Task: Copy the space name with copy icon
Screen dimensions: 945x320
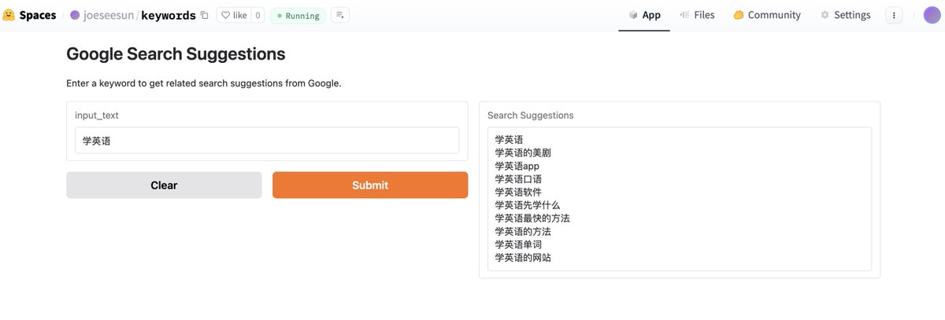Action: [205, 15]
